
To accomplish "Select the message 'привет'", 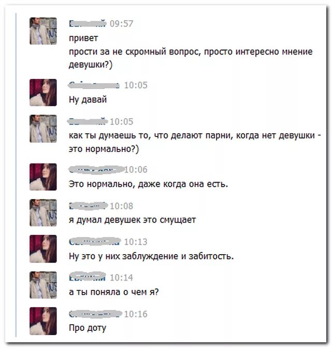I will [x=83, y=38].
